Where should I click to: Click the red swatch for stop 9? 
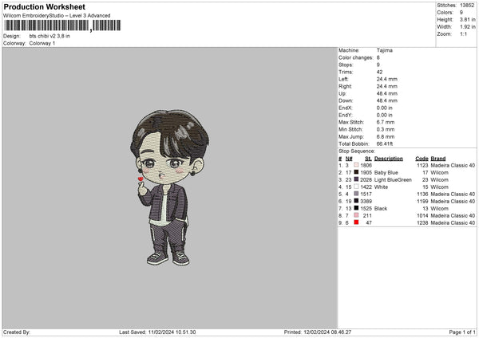click(x=356, y=222)
